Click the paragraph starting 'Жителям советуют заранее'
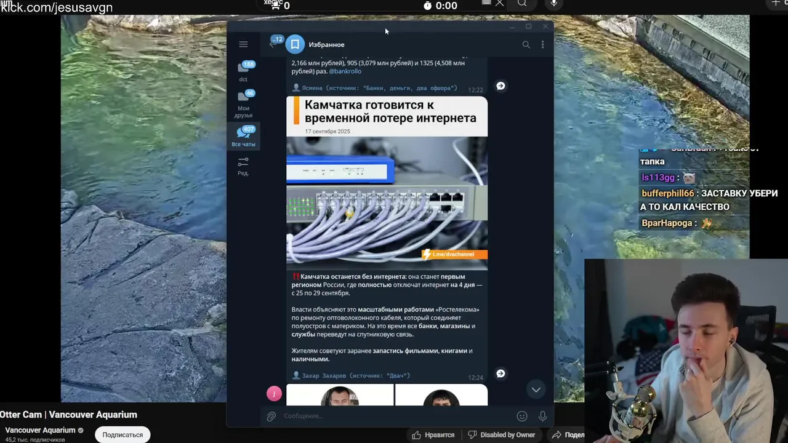This screenshot has width=788, height=443. click(382, 355)
